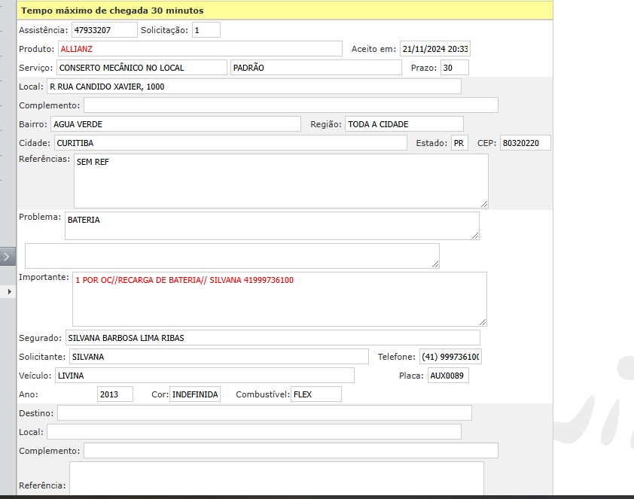634x499 pixels.
Task: Click the Assistência number field
Action: click(105, 30)
